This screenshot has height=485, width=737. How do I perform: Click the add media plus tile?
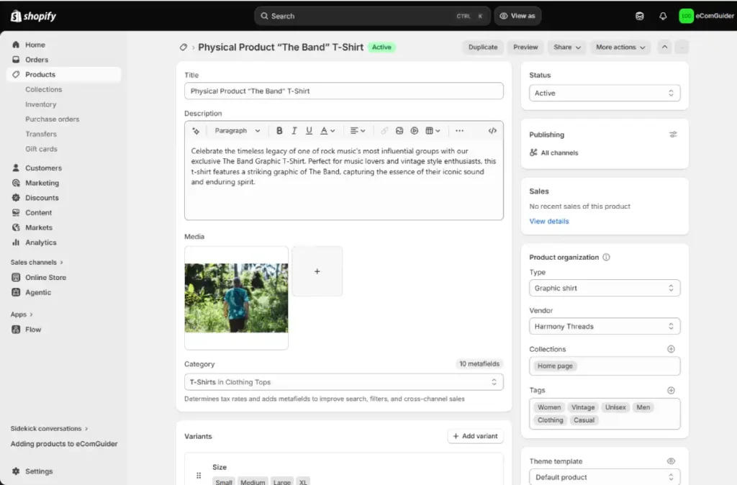317,271
